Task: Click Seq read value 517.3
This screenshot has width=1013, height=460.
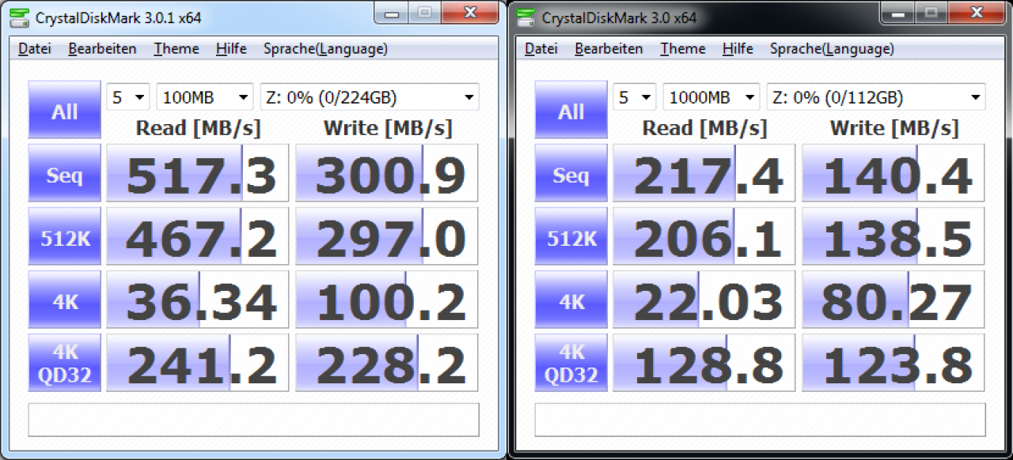Action: pos(198,173)
